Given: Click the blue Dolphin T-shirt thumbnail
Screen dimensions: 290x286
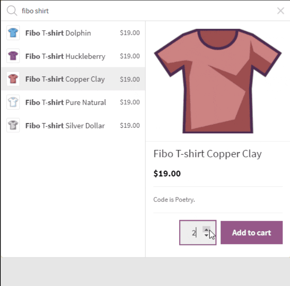Looking at the screenshot, I should pos(13,33).
